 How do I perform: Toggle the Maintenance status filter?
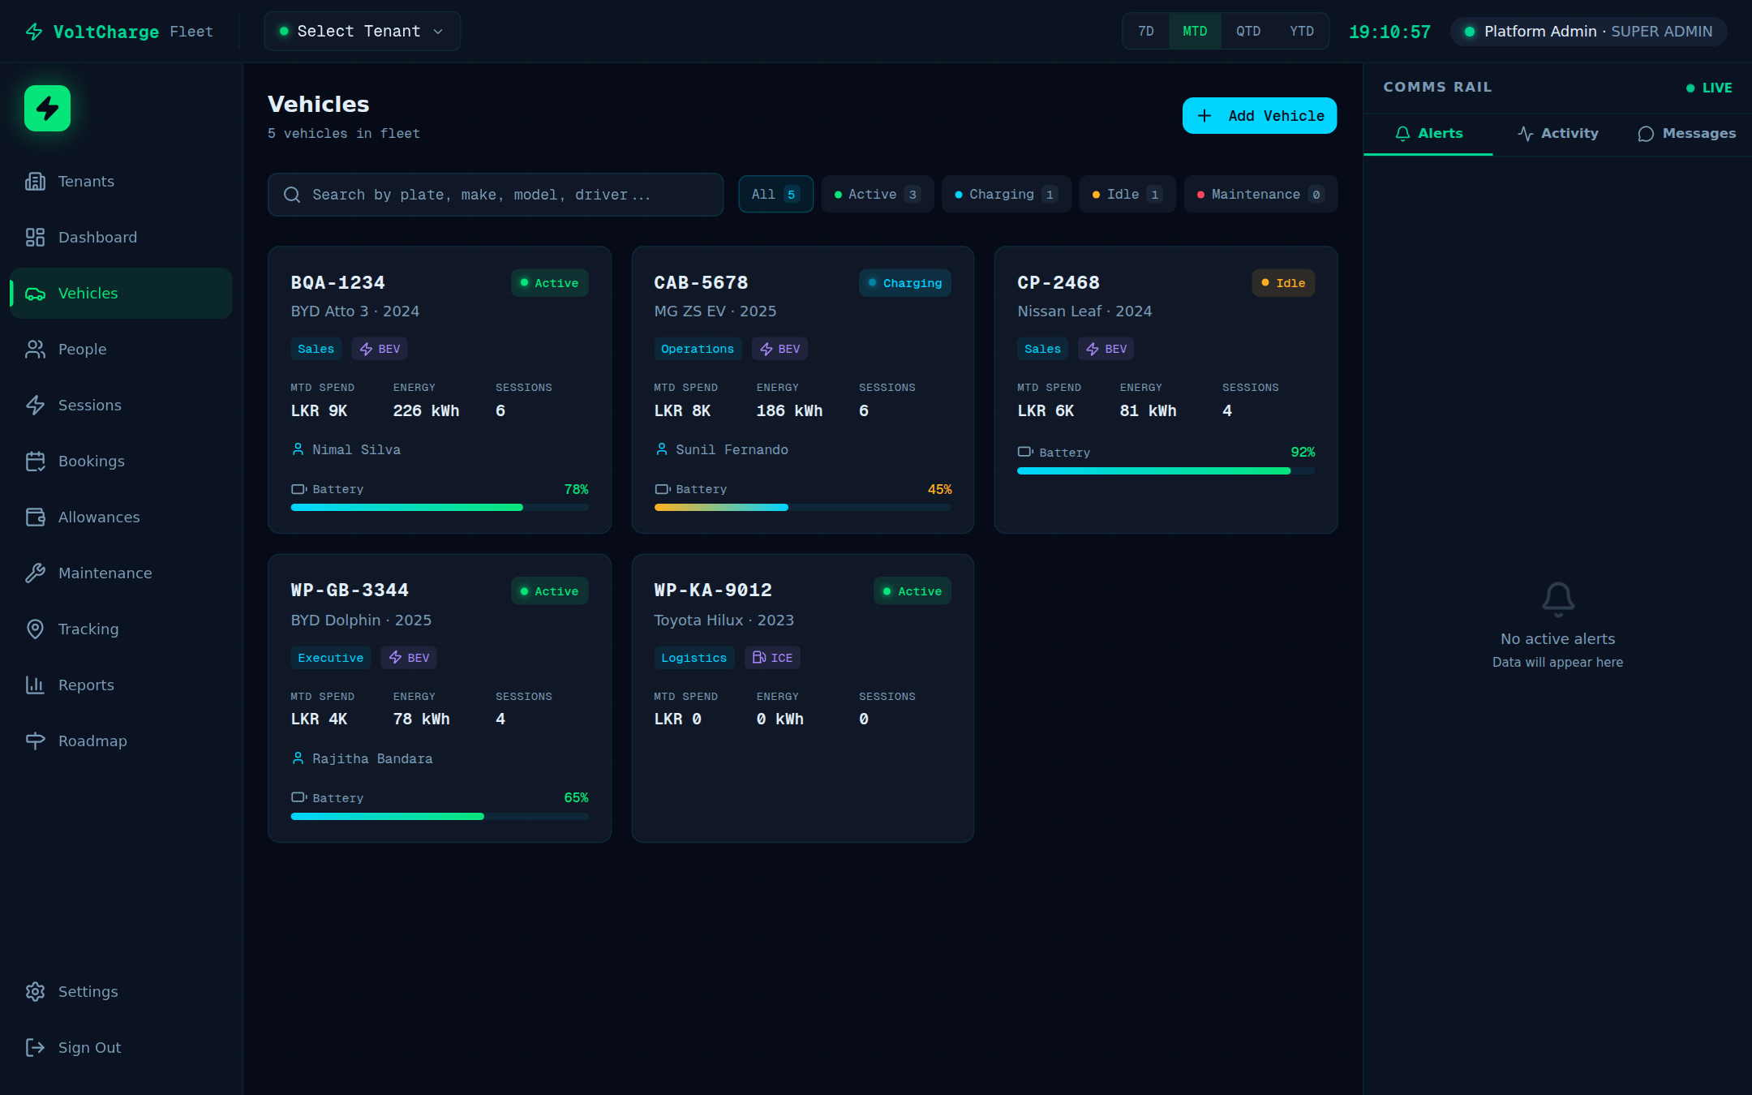coord(1260,194)
